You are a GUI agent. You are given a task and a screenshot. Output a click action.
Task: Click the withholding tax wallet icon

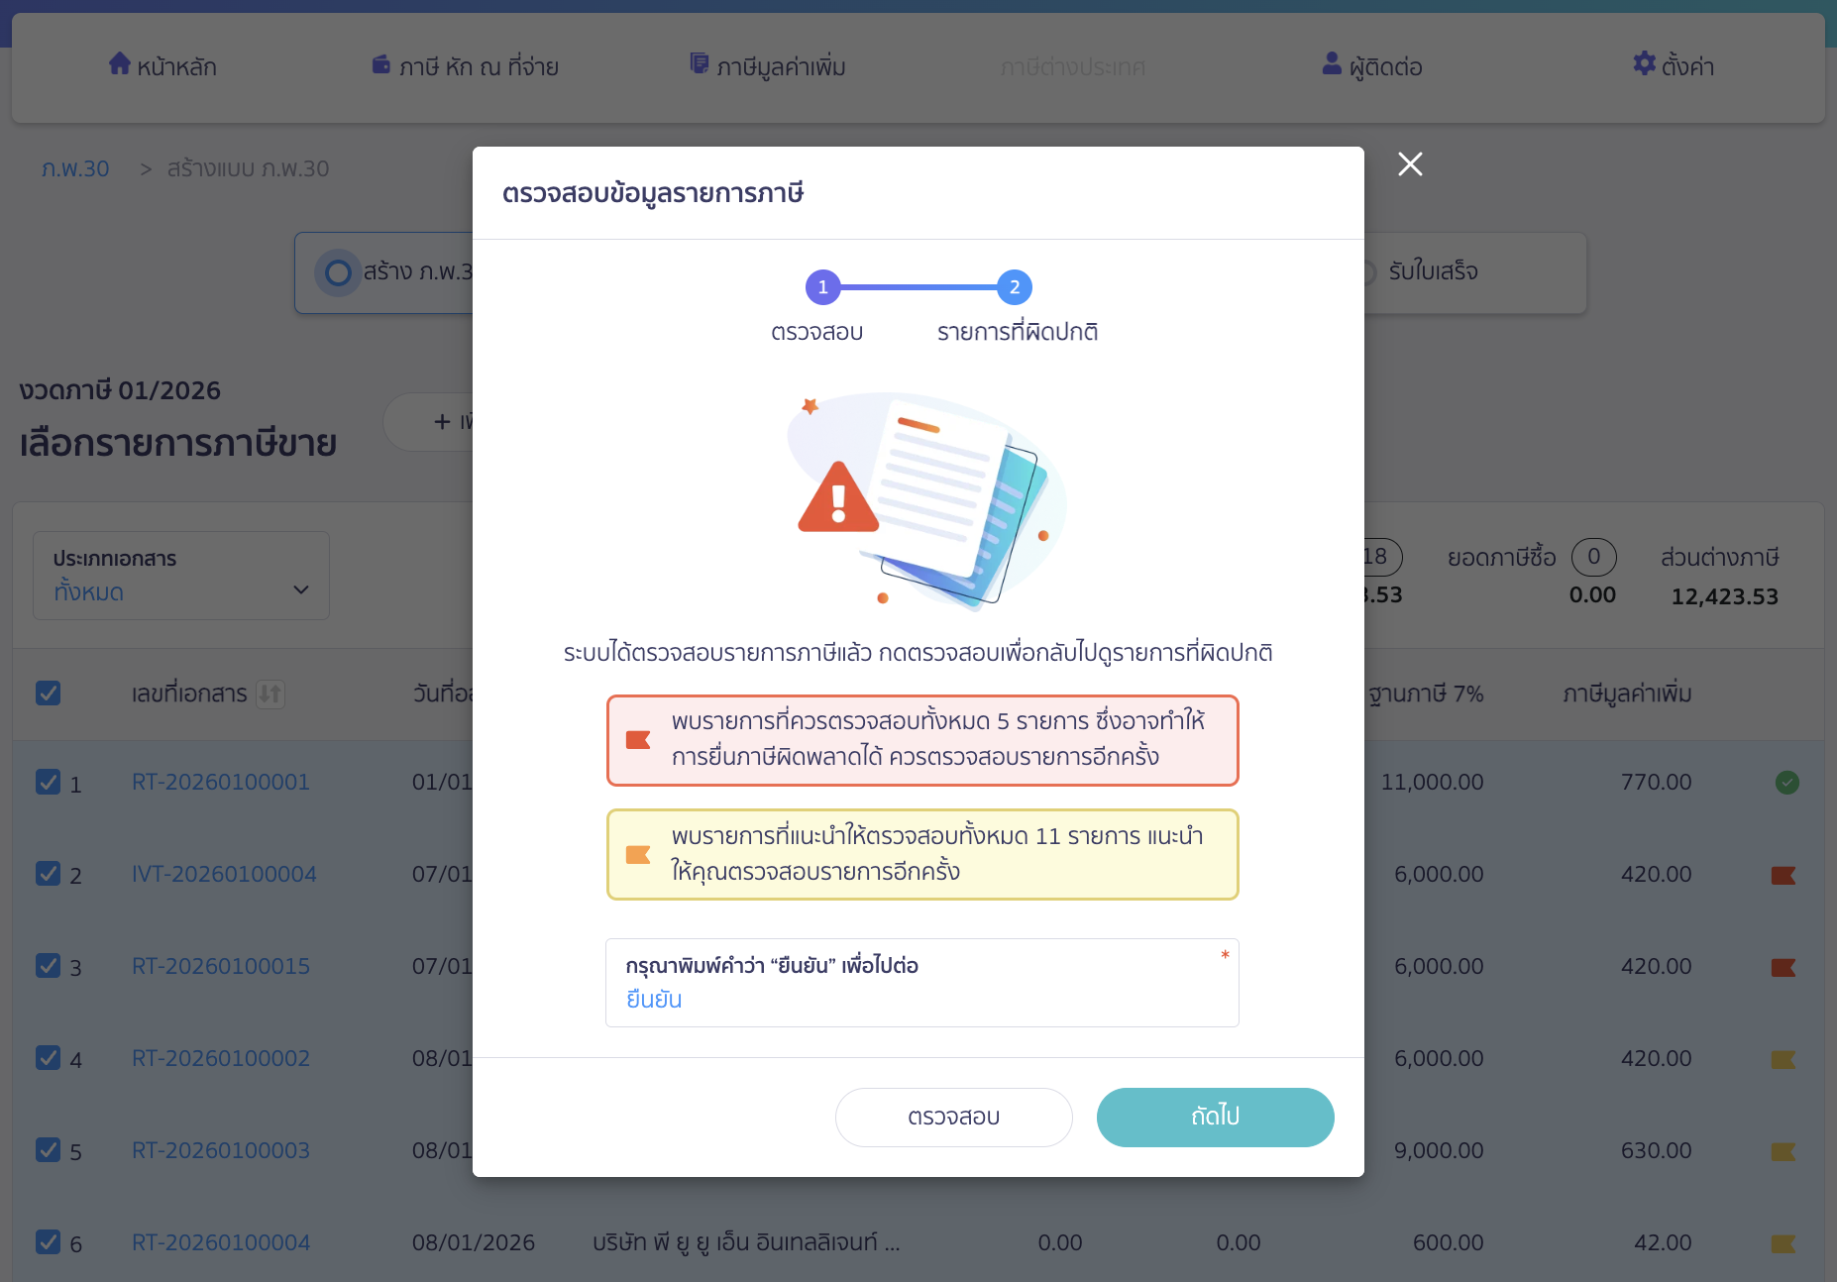tap(381, 64)
